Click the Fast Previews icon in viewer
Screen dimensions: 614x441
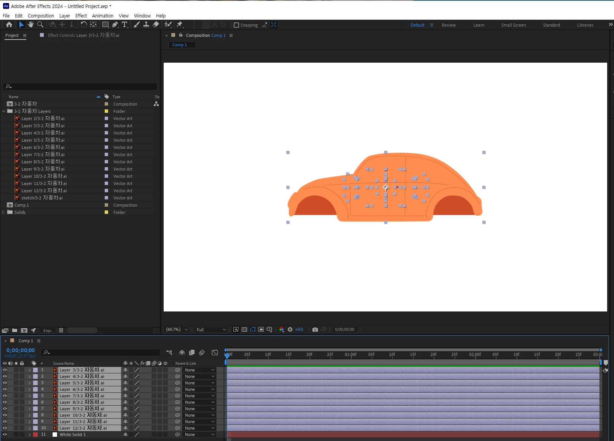coord(236,330)
